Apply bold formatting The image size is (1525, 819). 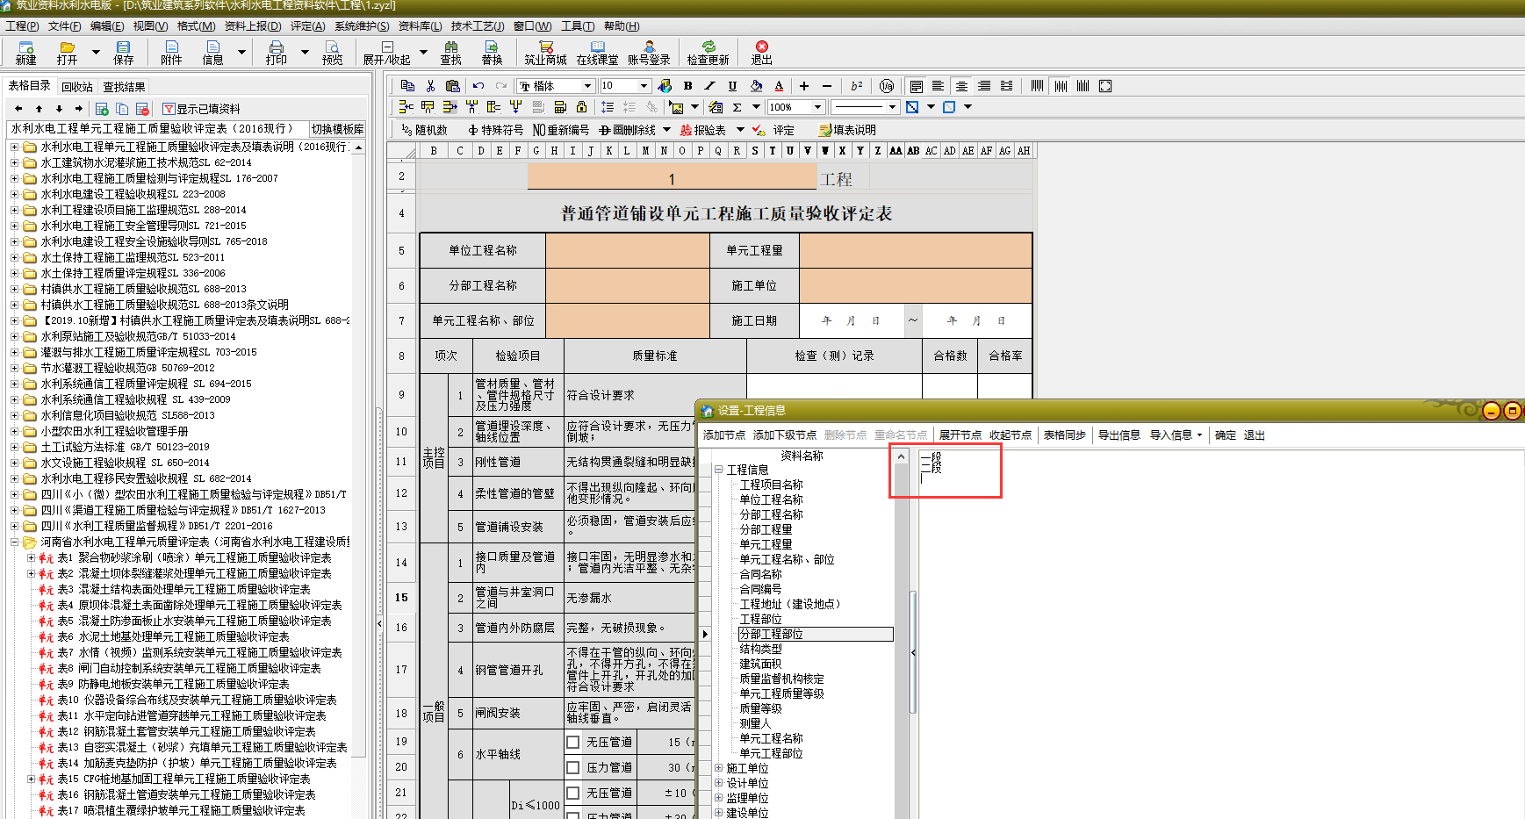(687, 85)
